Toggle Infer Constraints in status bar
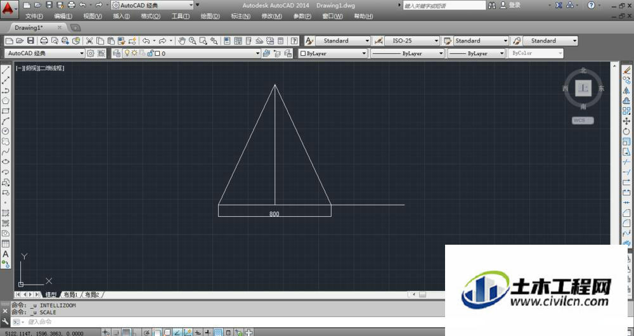Viewport: 634px width, 336px height. tap(106, 332)
